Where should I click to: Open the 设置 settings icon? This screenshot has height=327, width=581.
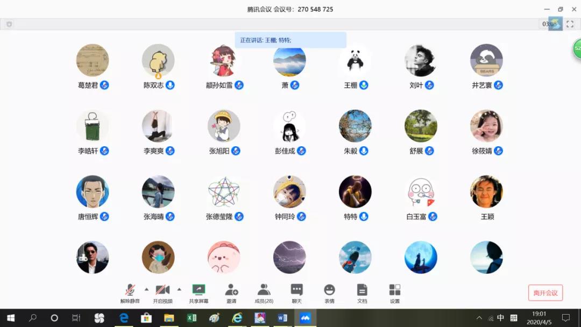[395, 294]
